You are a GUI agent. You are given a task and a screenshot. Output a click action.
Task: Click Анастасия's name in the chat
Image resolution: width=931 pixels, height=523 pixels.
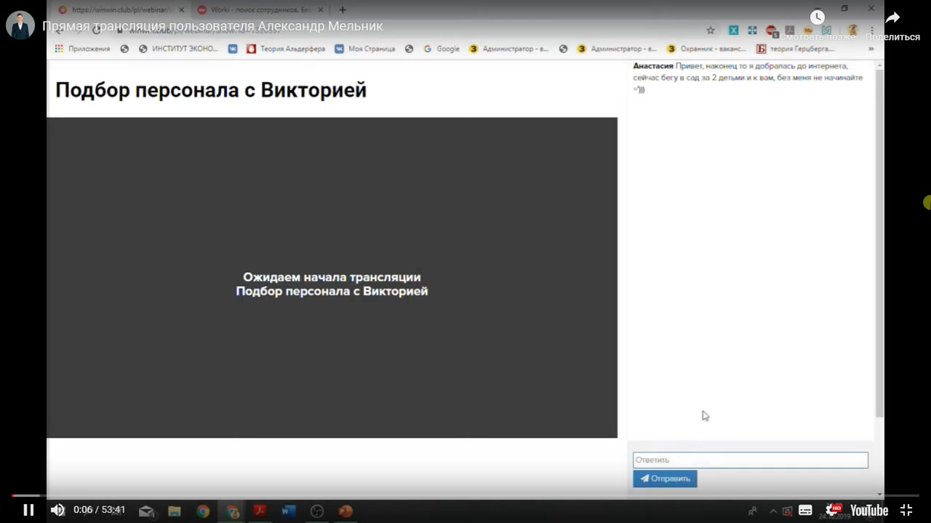point(653,66)
